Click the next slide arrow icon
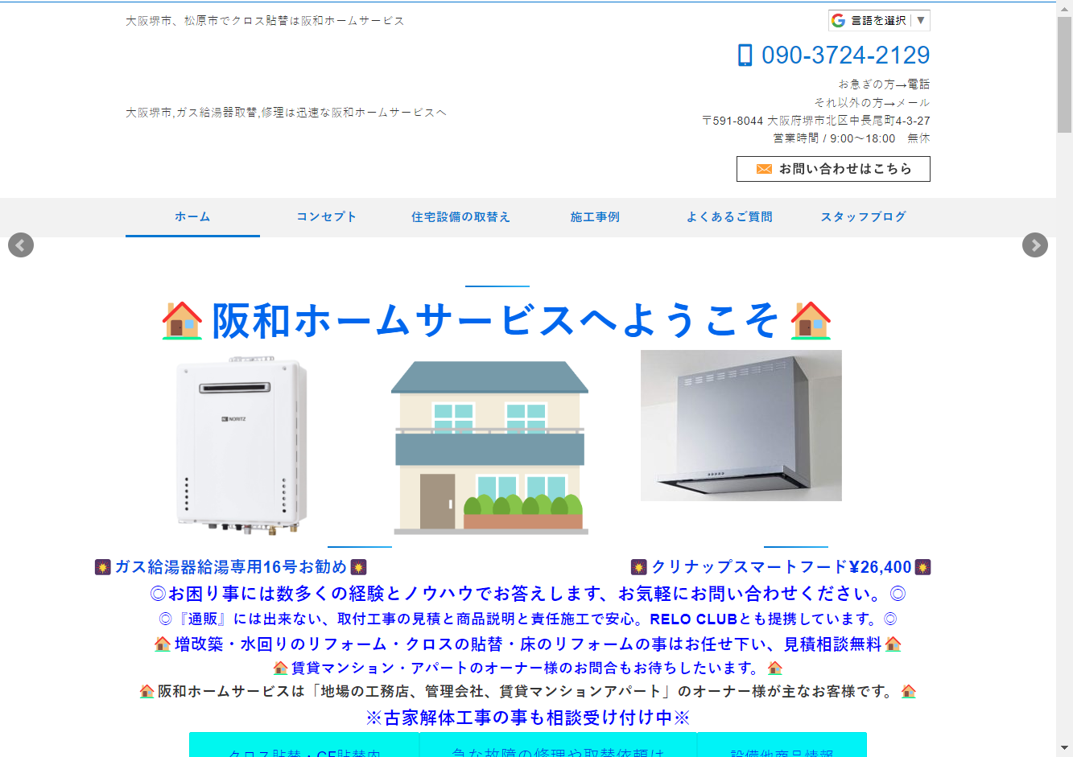The image size is (1073, 757). (1035, 245)
